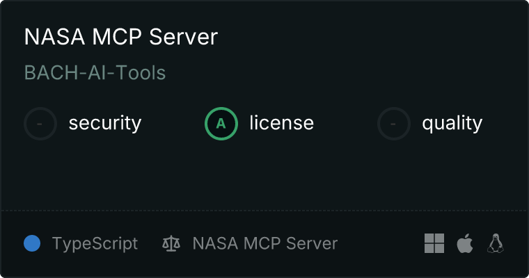Select the quality rating label
Screen dimensions: 529x278
click(x=452, y=124)
